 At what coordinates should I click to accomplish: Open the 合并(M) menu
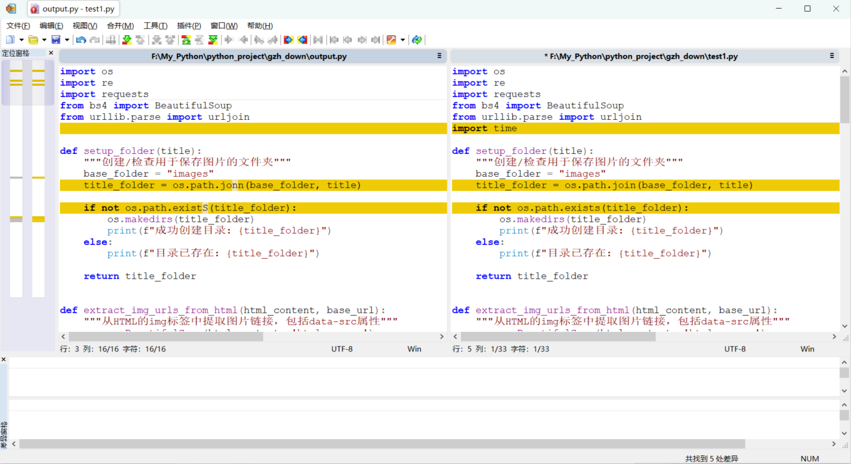[120, 25]
